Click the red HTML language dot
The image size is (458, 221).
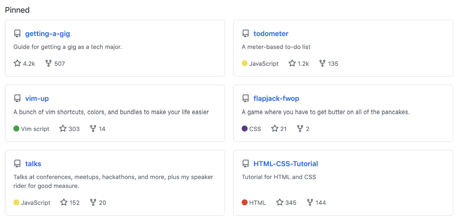click(245, 202)
